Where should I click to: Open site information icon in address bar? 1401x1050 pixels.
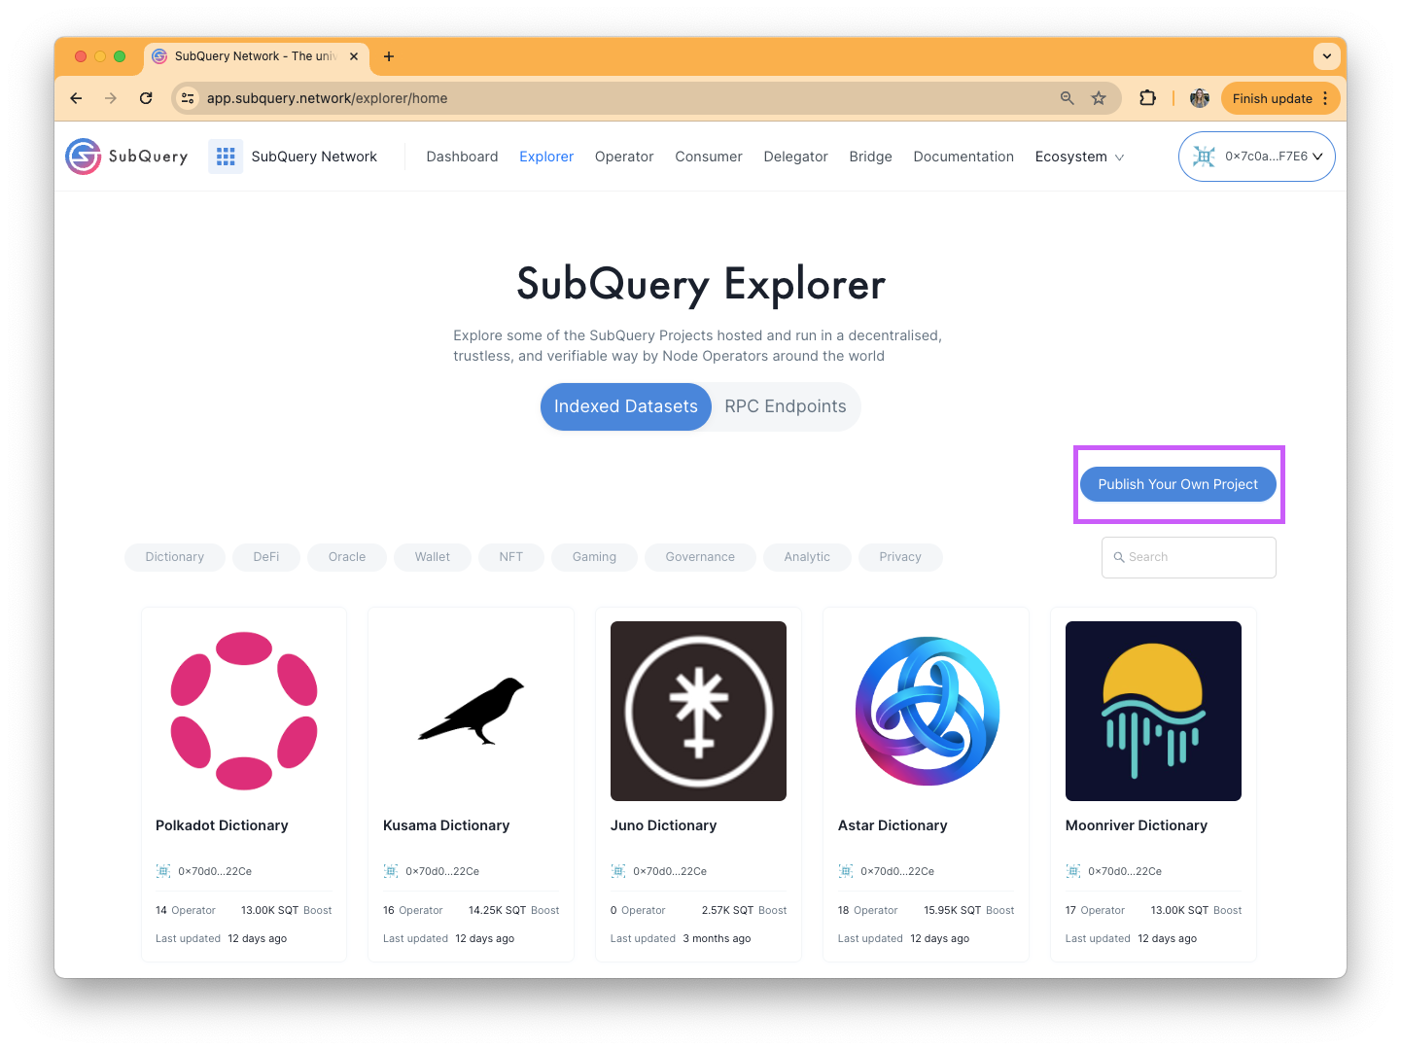(x=188, y=98)
